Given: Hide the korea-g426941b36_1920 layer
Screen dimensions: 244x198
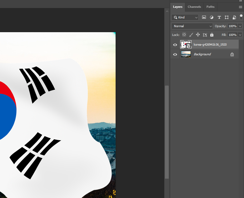Looking at the screenshot, I should [x=175, y=45].
